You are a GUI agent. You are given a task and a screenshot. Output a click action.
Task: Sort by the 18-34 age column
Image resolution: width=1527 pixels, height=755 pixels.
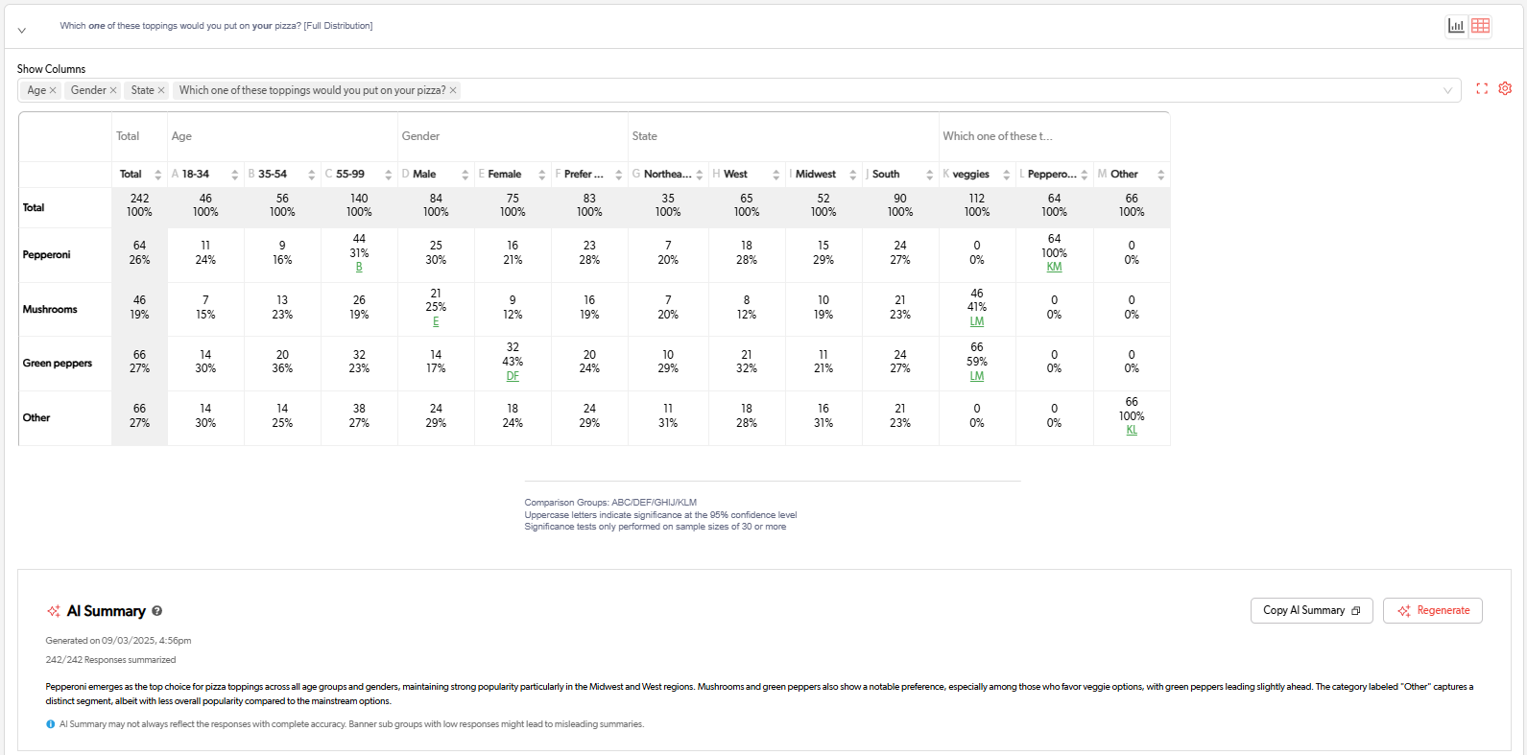(x=234, y=175)
